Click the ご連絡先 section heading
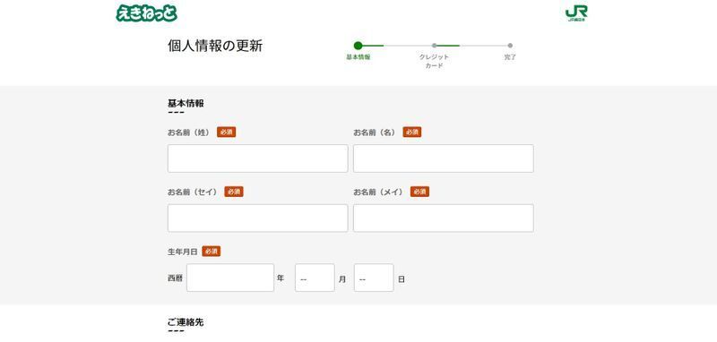Viewport: 717px width, 342px height. pyautogui.click(x=186, y=322)
